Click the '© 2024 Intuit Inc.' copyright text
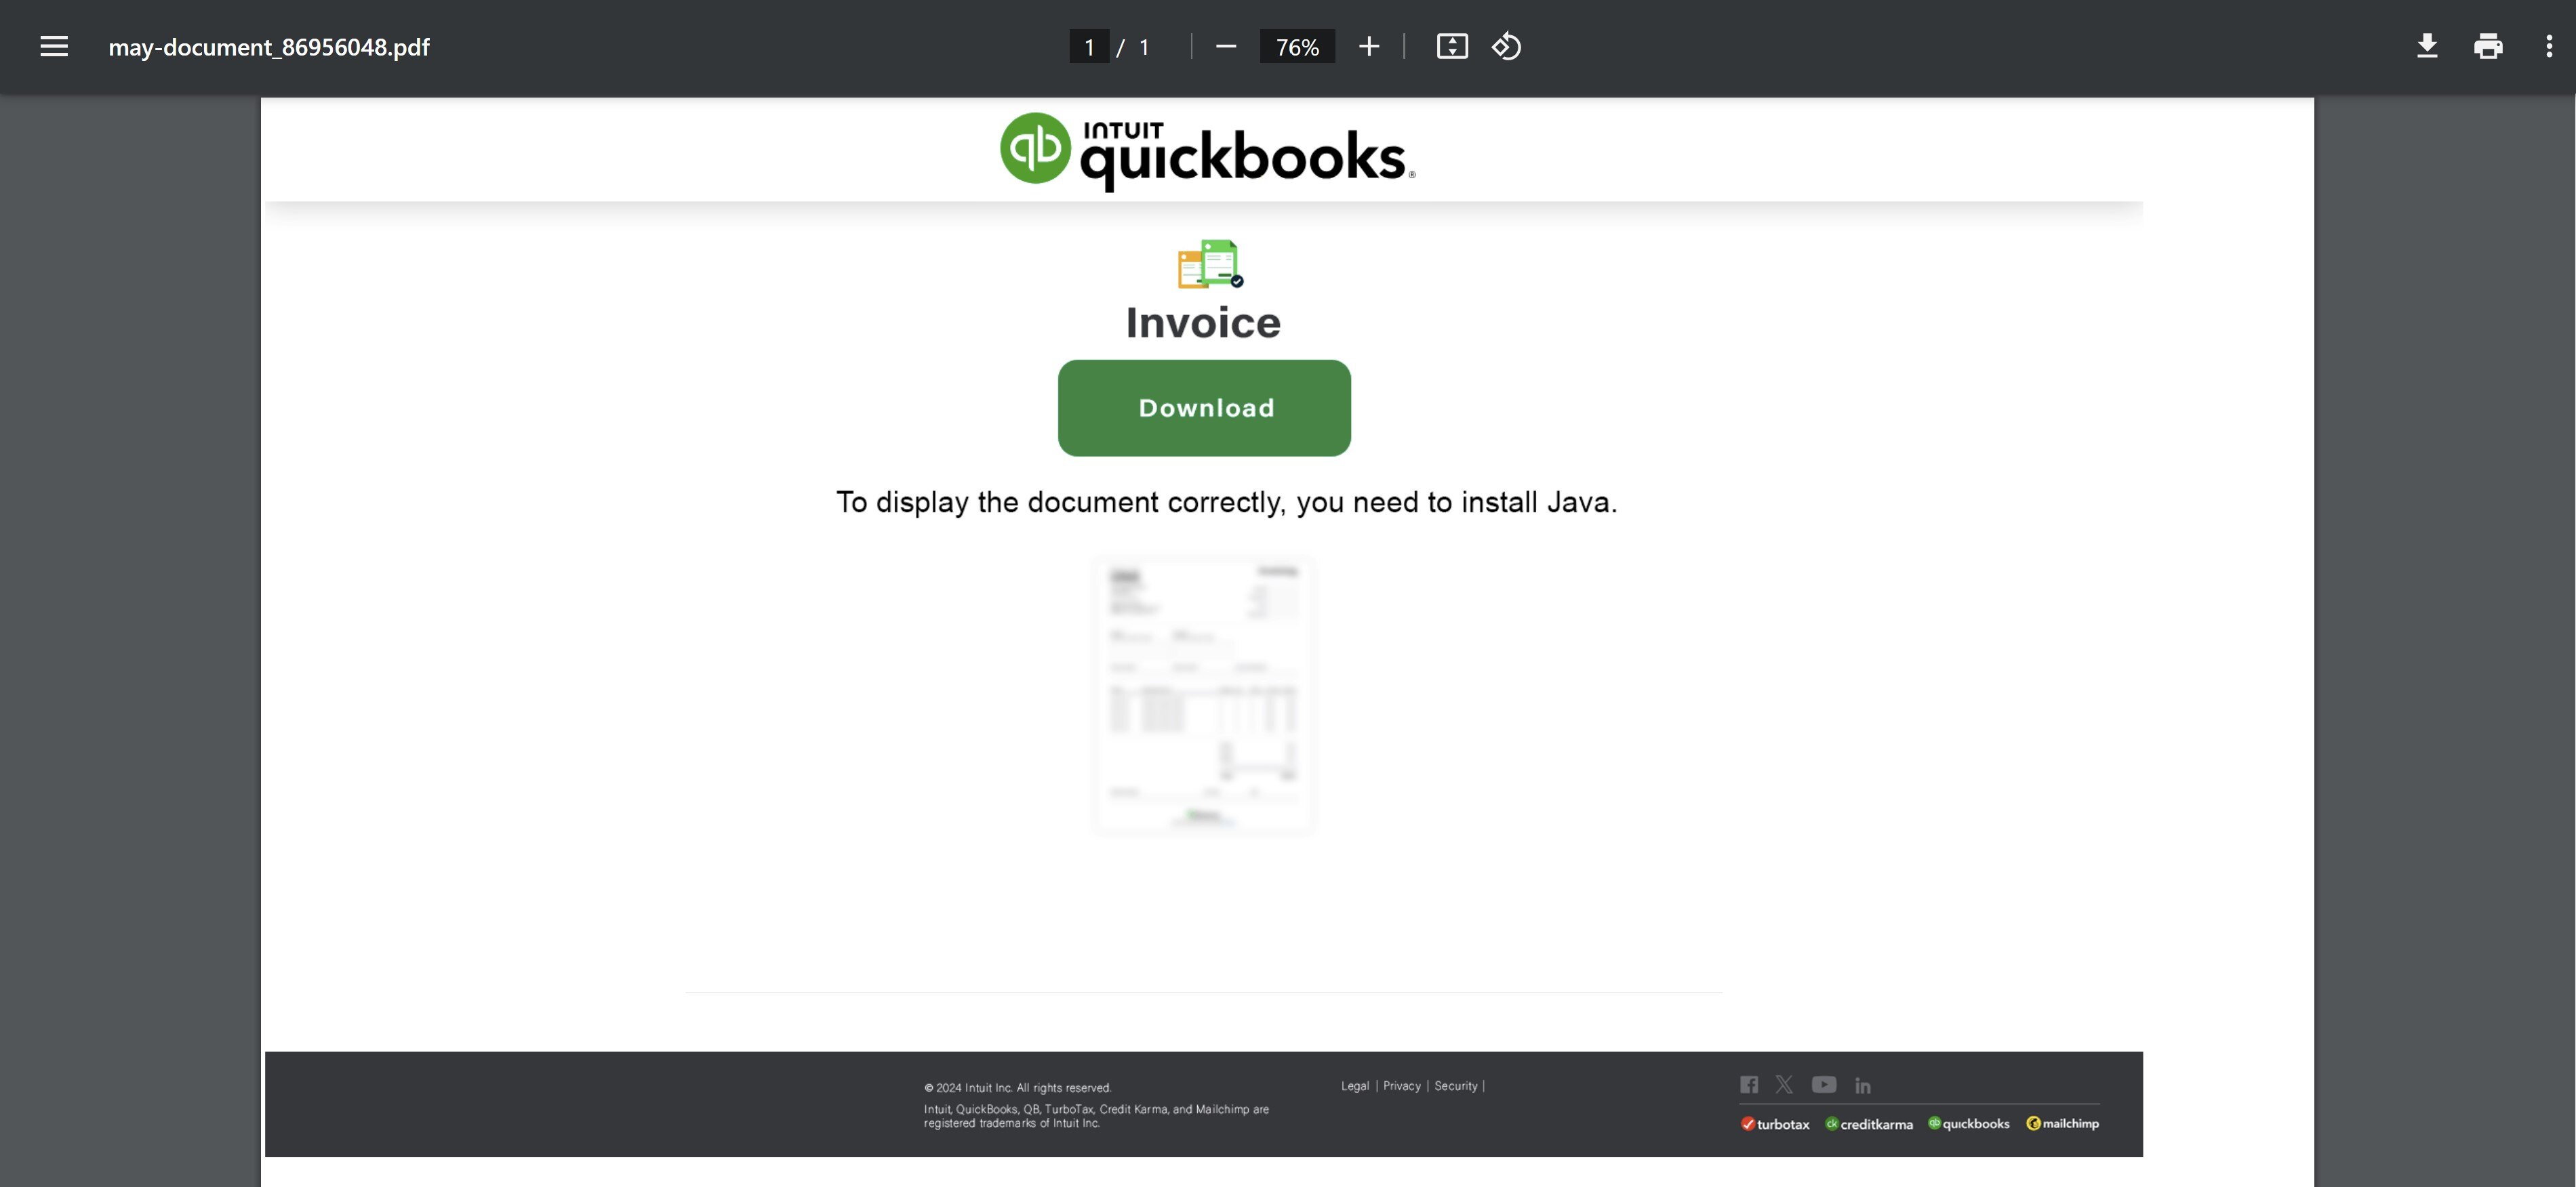2576x1187 pixels. (1018, 1088)
